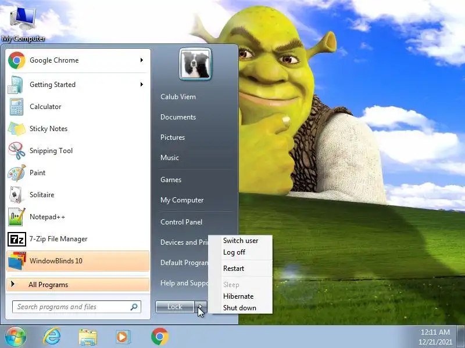Click the My Computer desktop icon

(23, 19)
